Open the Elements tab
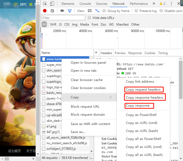 click(68, 4)
